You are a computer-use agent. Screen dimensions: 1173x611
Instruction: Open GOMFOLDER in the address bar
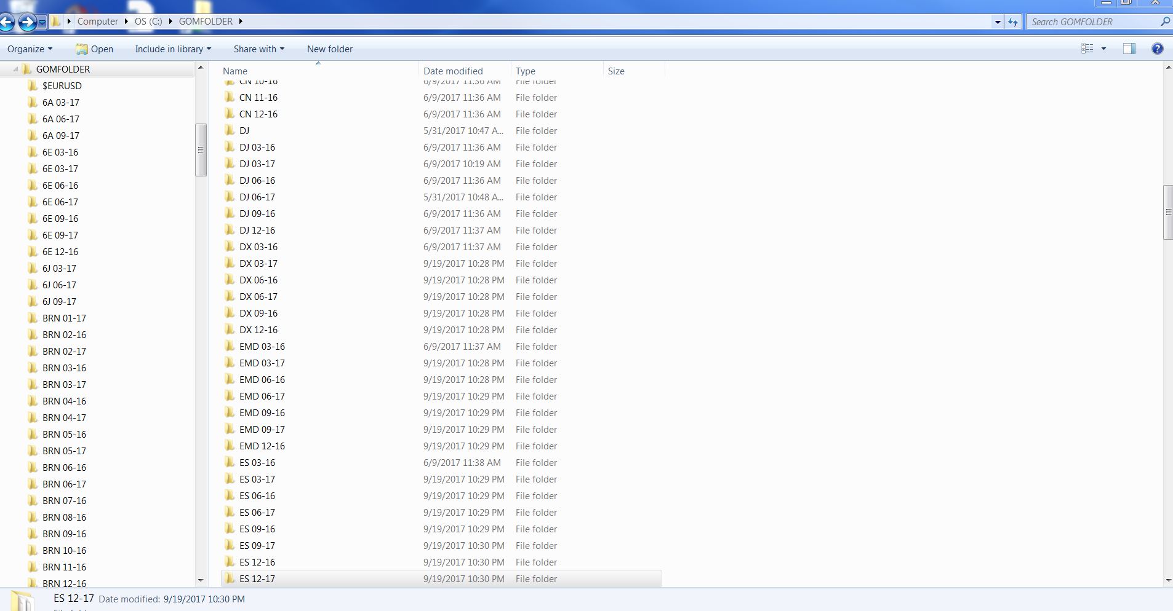tap(206, 22)
